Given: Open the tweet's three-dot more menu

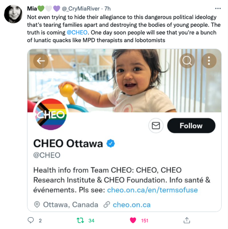Looking at the screenshot, I should 218,9.
